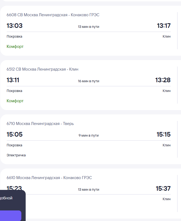
Task: Select the 13:11 departure time
Action: 13,80
